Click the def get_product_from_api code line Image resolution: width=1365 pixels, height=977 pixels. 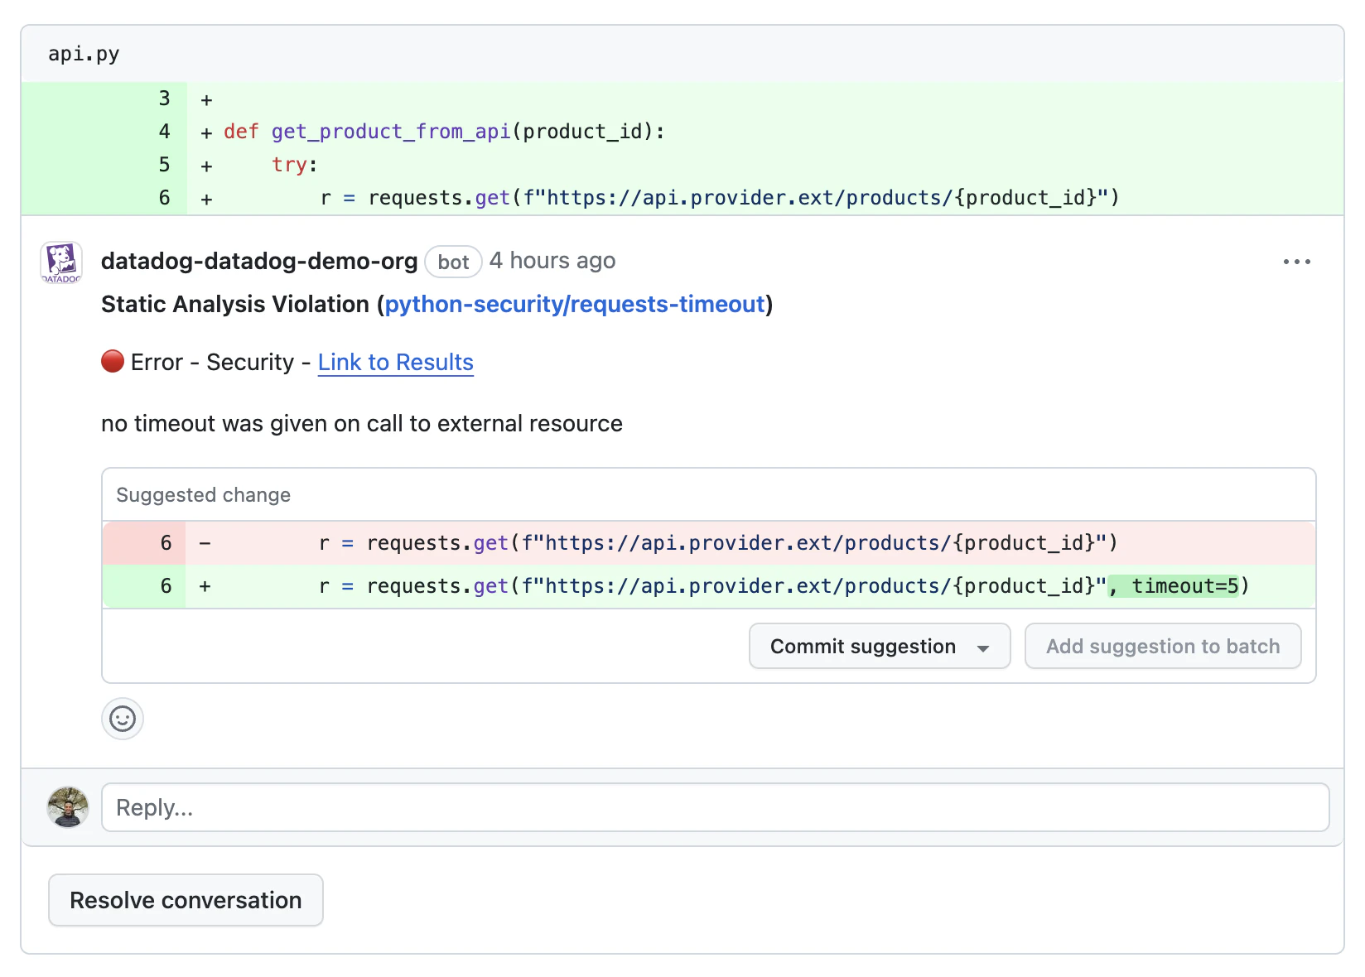point(445,132)
